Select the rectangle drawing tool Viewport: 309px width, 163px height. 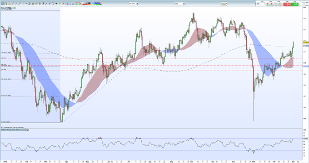click(x=66, y=4)
